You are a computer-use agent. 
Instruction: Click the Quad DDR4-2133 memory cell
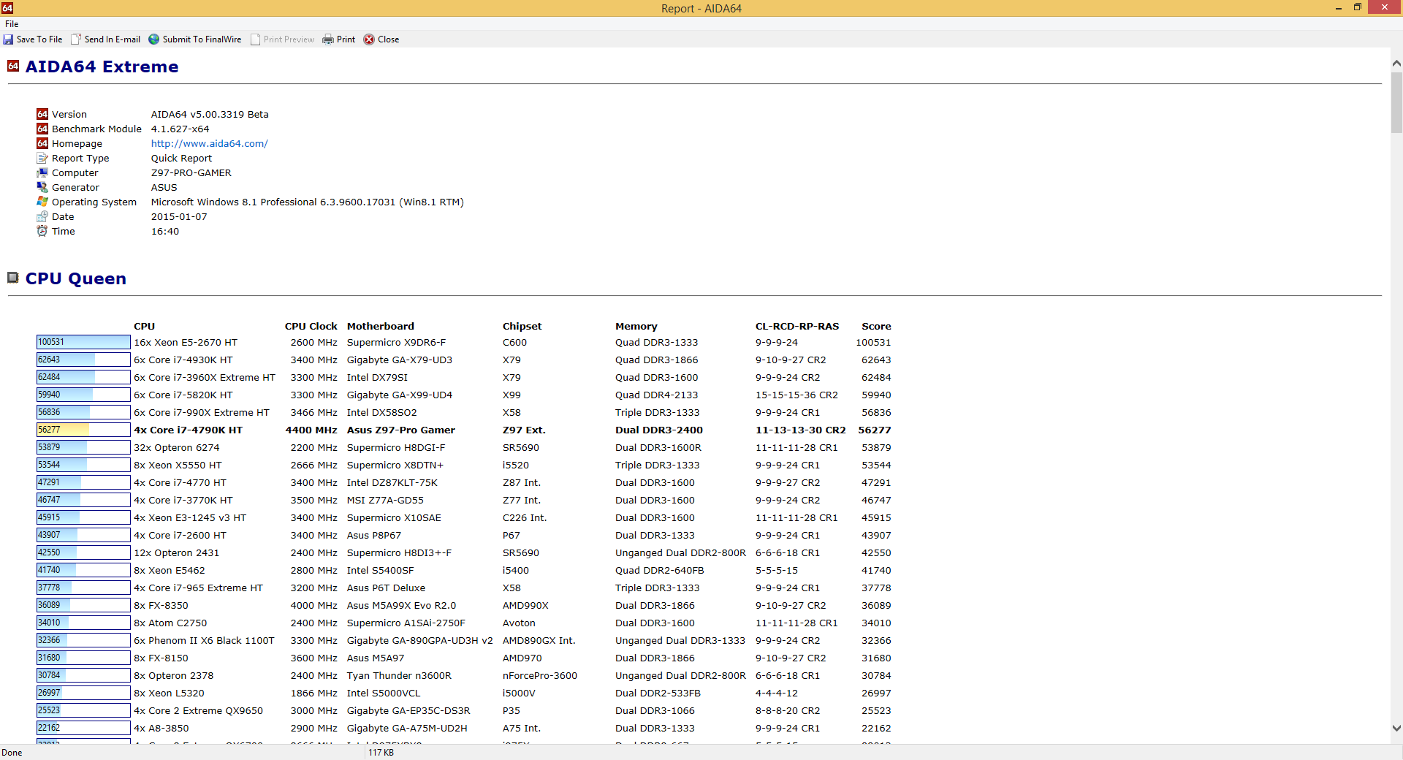(656, 395)
